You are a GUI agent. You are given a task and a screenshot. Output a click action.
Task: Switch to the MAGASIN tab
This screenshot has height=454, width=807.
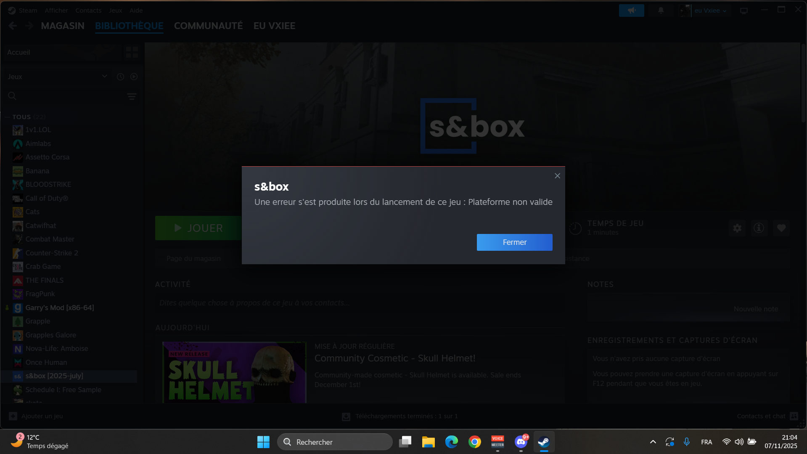(x=63, y=26)
